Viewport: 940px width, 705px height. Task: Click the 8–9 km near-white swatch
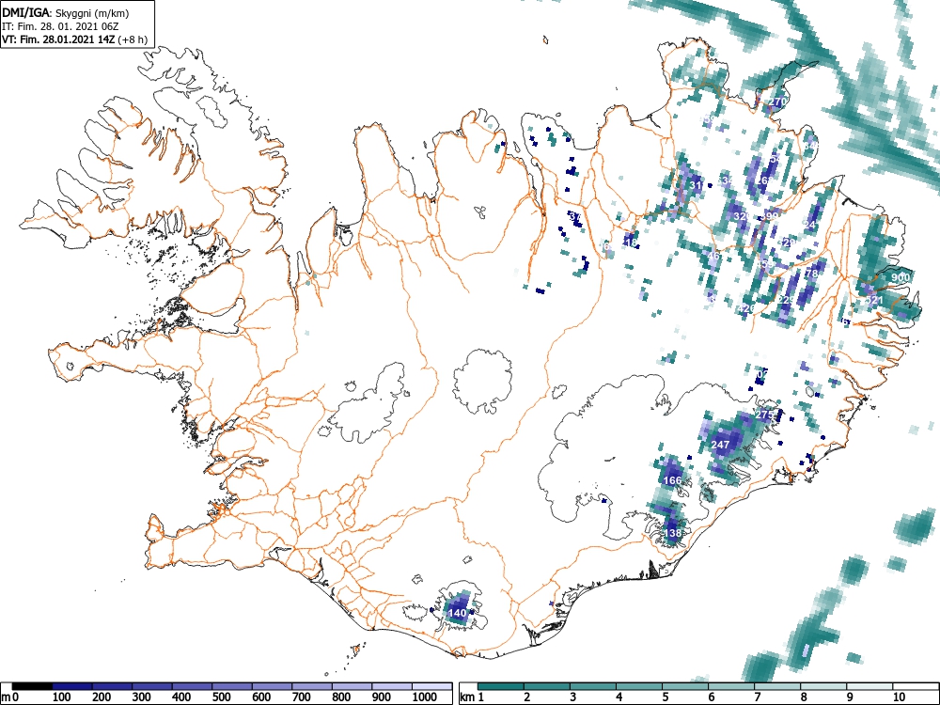823,686
